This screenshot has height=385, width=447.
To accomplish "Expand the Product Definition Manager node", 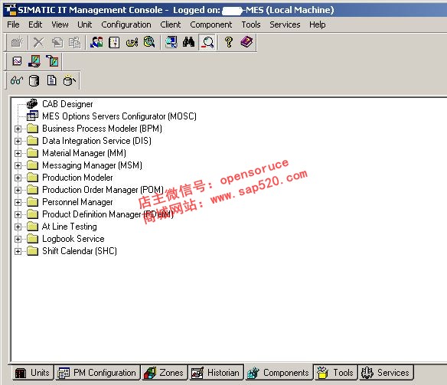I will 18,214.
